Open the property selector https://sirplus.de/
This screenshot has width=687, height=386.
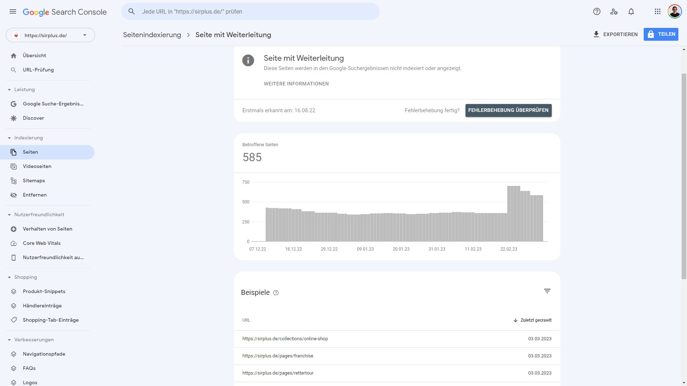tap(50, 35)
